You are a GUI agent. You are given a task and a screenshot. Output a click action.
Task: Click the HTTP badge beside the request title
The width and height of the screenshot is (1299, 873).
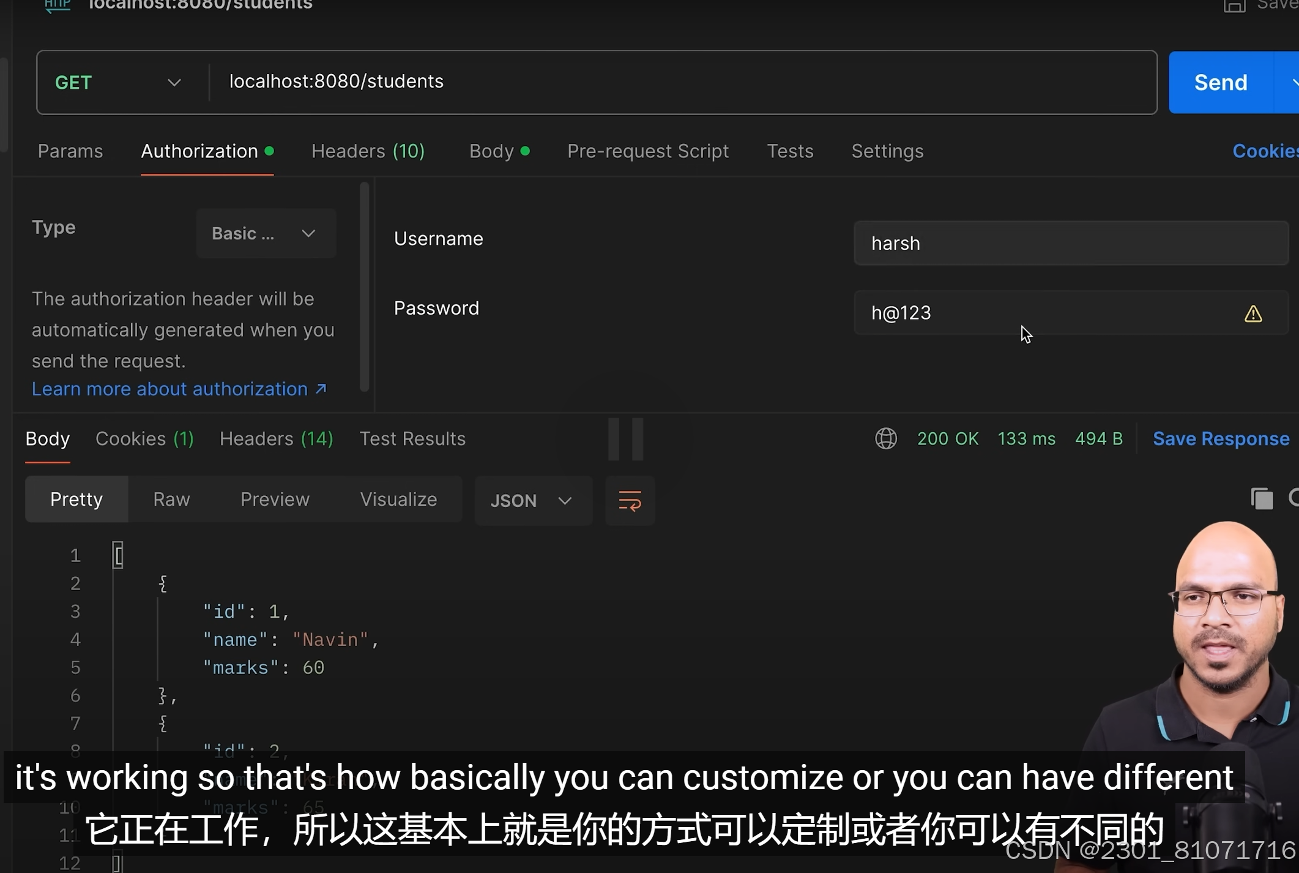coord(57,5)
